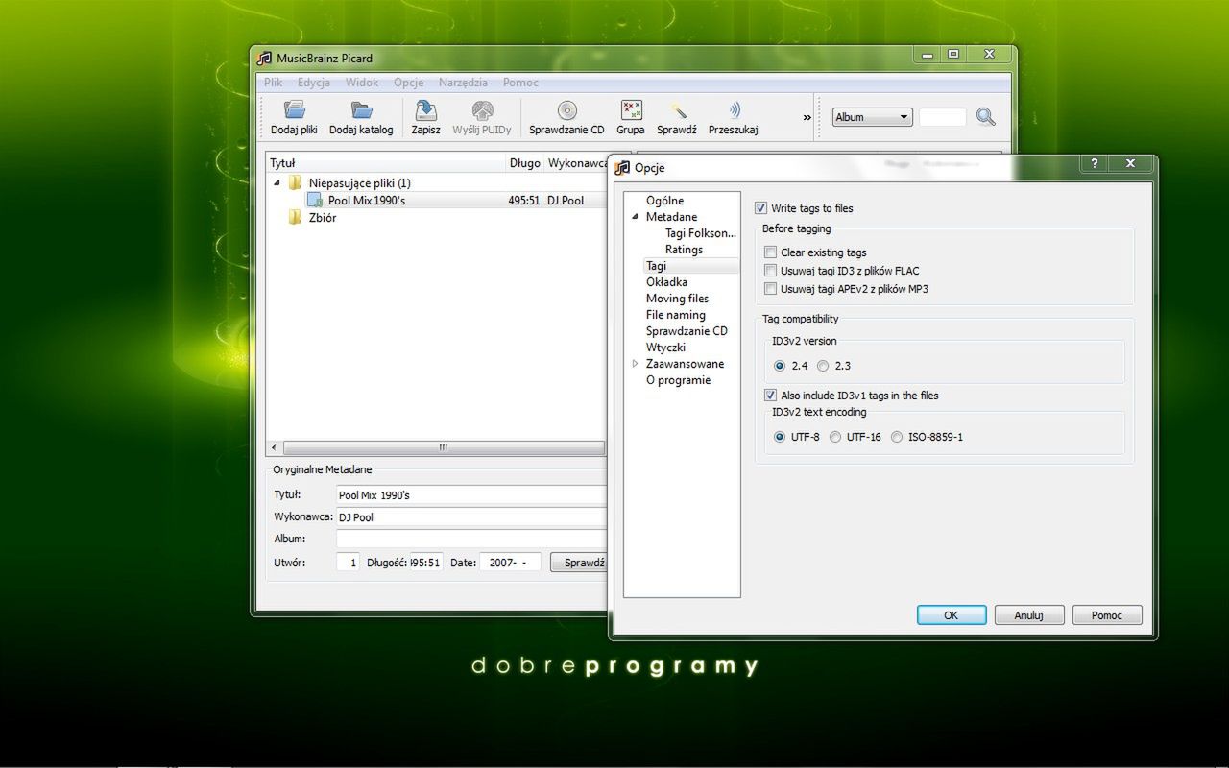Click the Pomoc button in Opcje dialog
Viewport: 1229px width, 768px height.
pyautogui.click(x=1107, y=615)
